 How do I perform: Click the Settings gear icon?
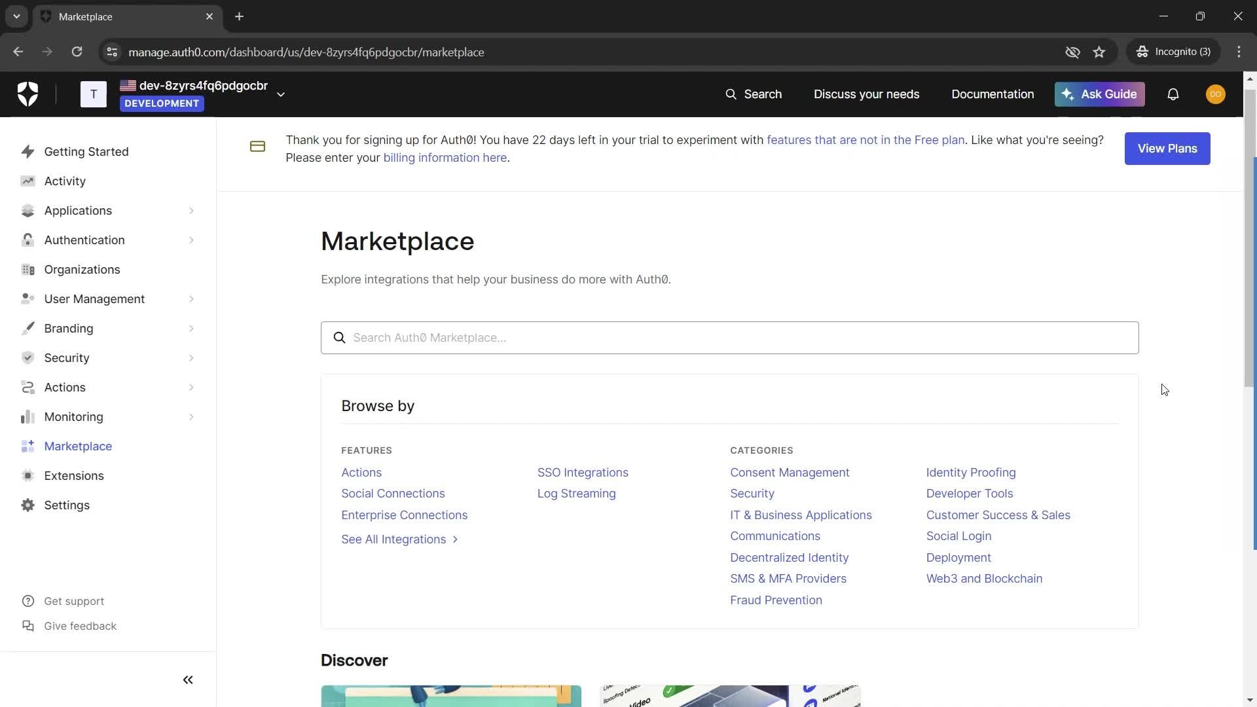click(27, 505)
